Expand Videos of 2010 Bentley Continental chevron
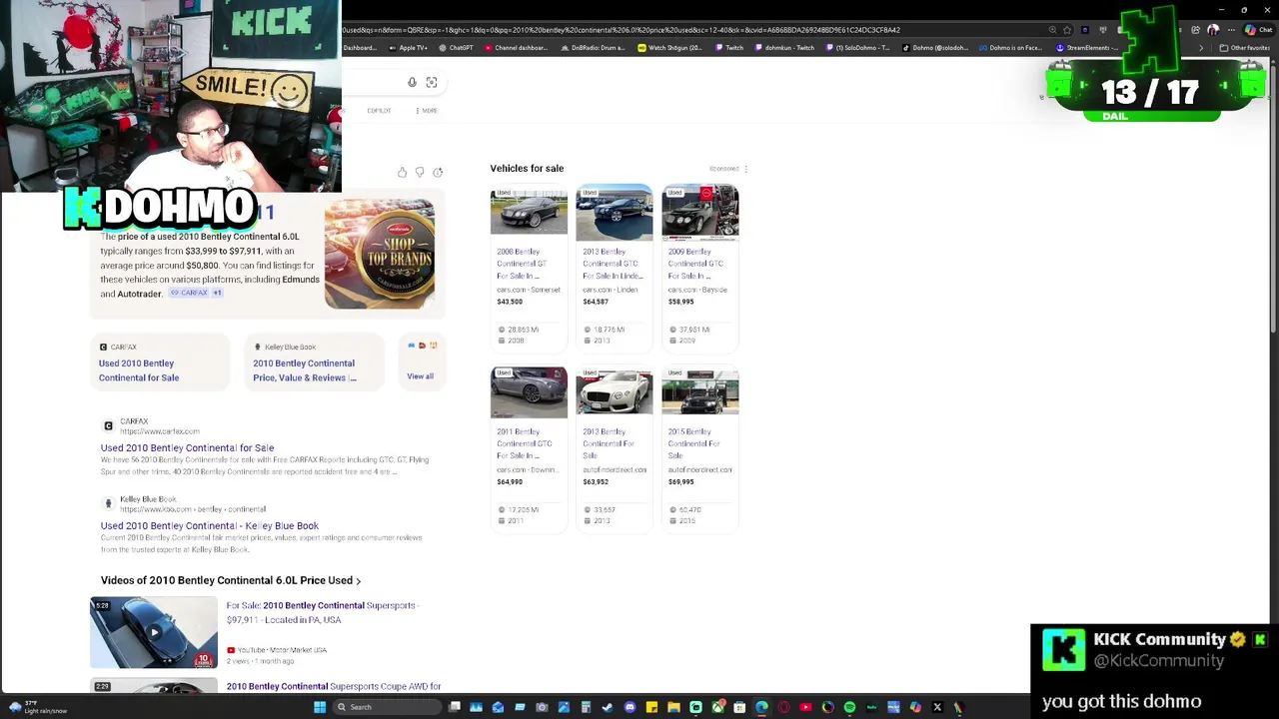 pos(358,580)
